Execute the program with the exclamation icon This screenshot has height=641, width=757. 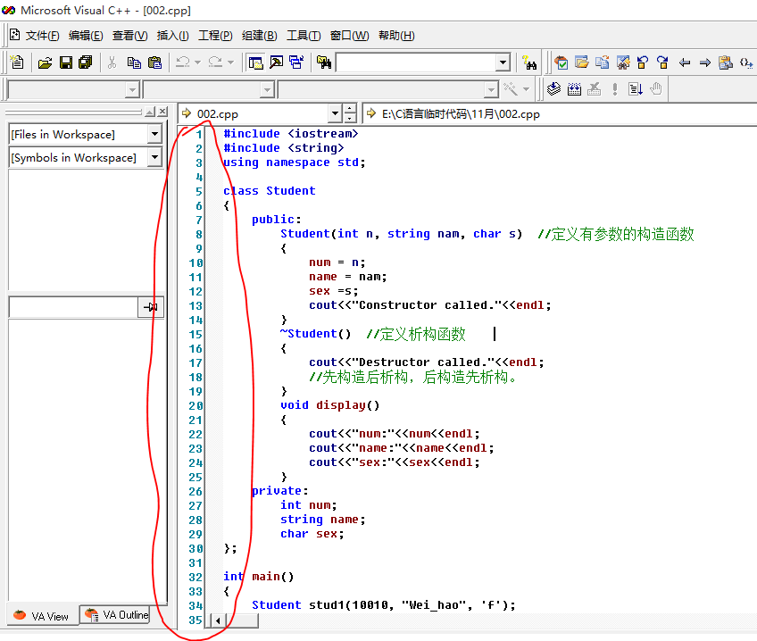coord(615,89)
